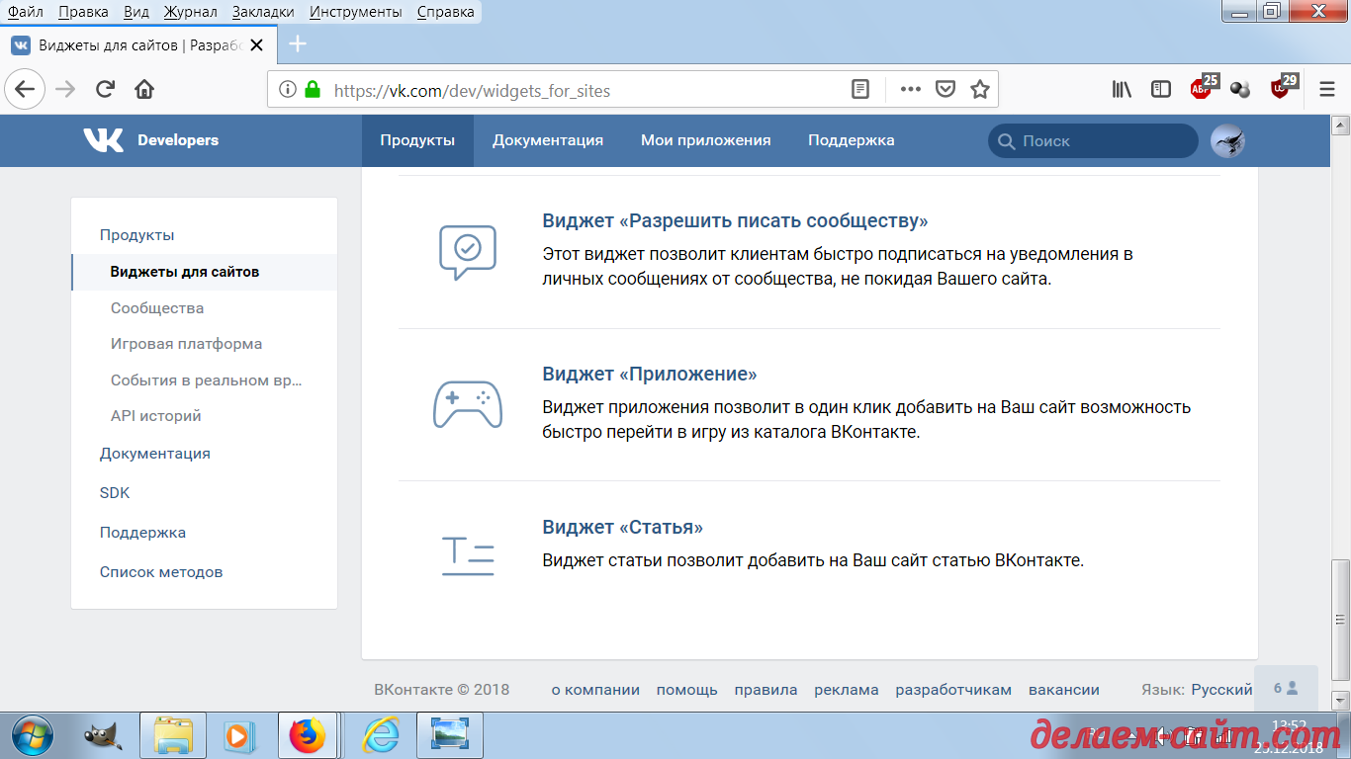Click the gamepad Приложение widget icon

click(468, 404)
